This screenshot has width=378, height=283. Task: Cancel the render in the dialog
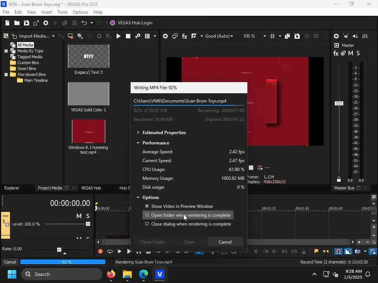(x=225, y=242)
